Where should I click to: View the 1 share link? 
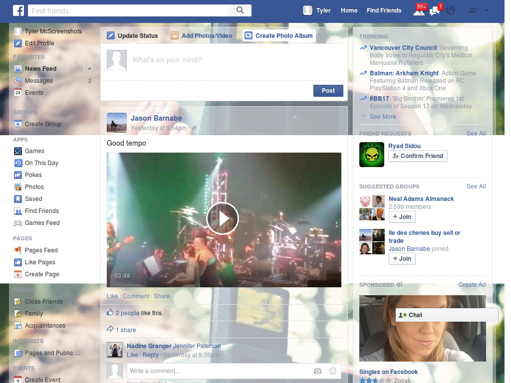(x=126, y=330)
